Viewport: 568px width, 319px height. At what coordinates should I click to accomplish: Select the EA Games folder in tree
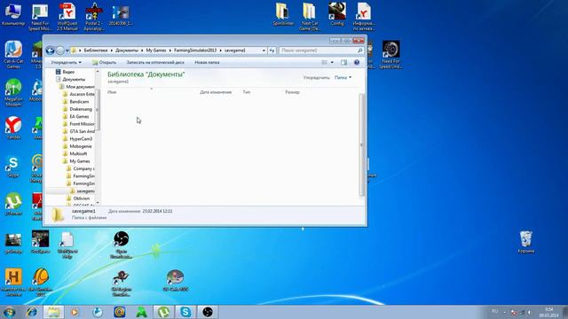pos(75,116)
